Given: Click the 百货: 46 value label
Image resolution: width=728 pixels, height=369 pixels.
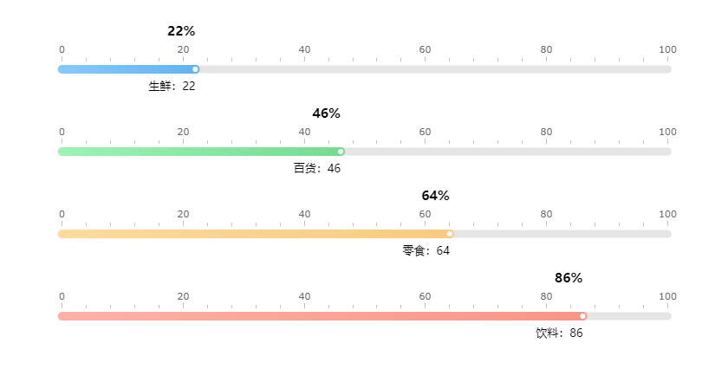Looking at the screenshot, I should click(317, 168).
